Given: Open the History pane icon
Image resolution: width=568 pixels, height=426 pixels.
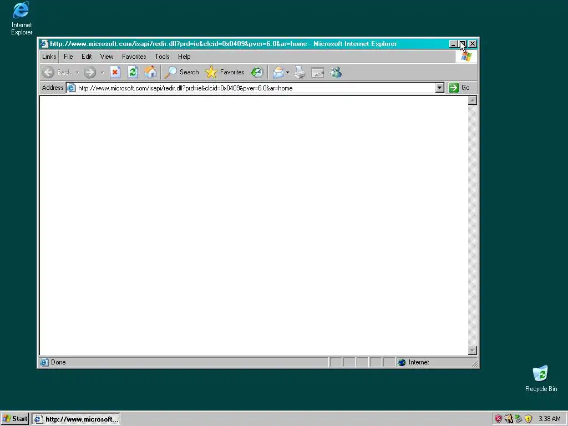Looking at the screenshot, I should click(x=257, y=72).
